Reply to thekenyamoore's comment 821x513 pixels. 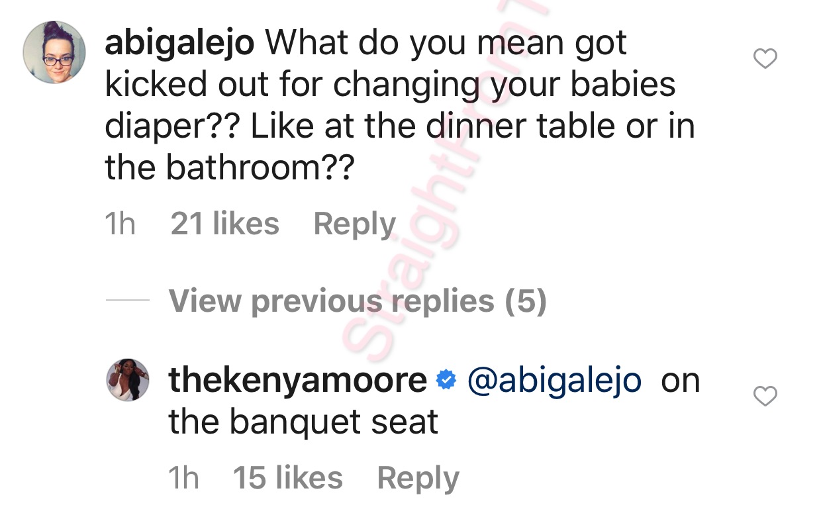pos(418,478)
